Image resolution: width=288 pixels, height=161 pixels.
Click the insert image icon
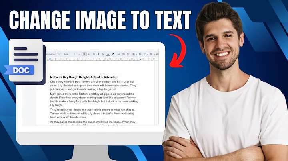[x=128, y=54]
